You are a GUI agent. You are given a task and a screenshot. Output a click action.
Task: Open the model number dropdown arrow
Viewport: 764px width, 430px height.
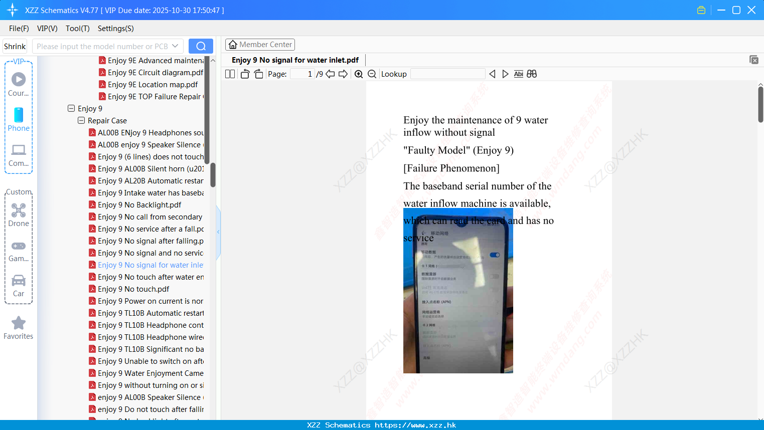point(175,46)
